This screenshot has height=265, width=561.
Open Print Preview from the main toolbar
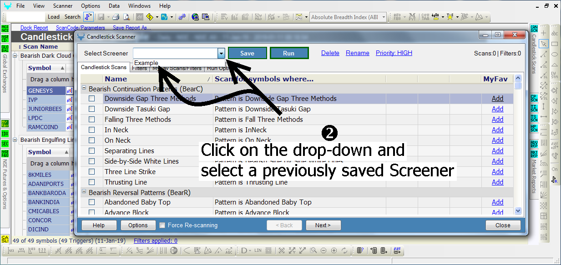click(x=126, y=17)
